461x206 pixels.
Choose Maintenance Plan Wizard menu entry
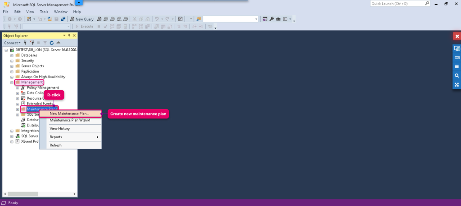[71, 120]
